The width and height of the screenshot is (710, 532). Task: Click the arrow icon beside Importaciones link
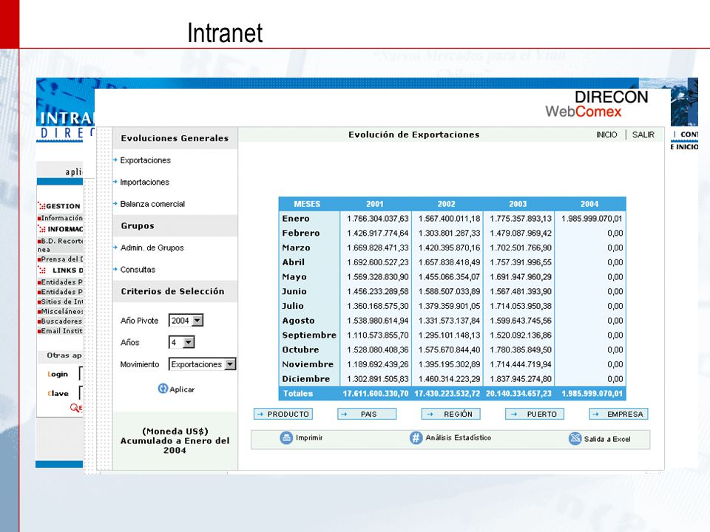(115, 182)
